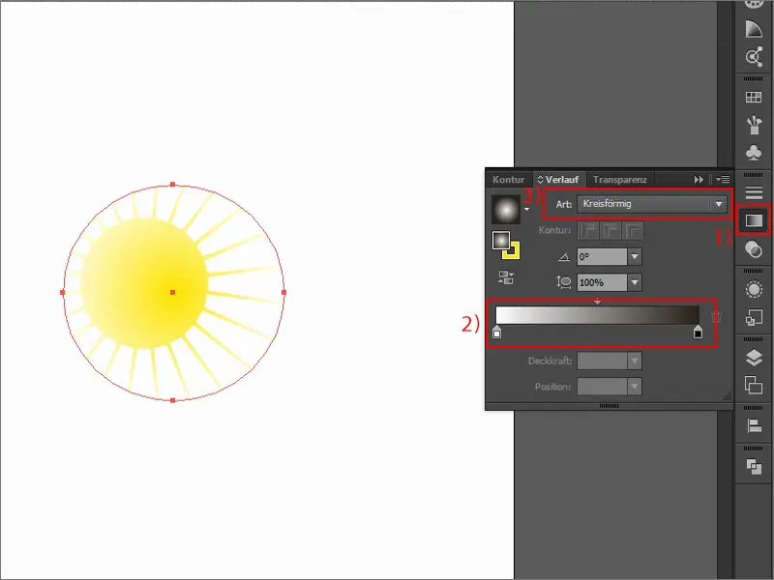Image resolution: width=774 pixels, height=580 pixels.
Task: Click the panel resize grip at corner
Action: (x=728, y=395)
